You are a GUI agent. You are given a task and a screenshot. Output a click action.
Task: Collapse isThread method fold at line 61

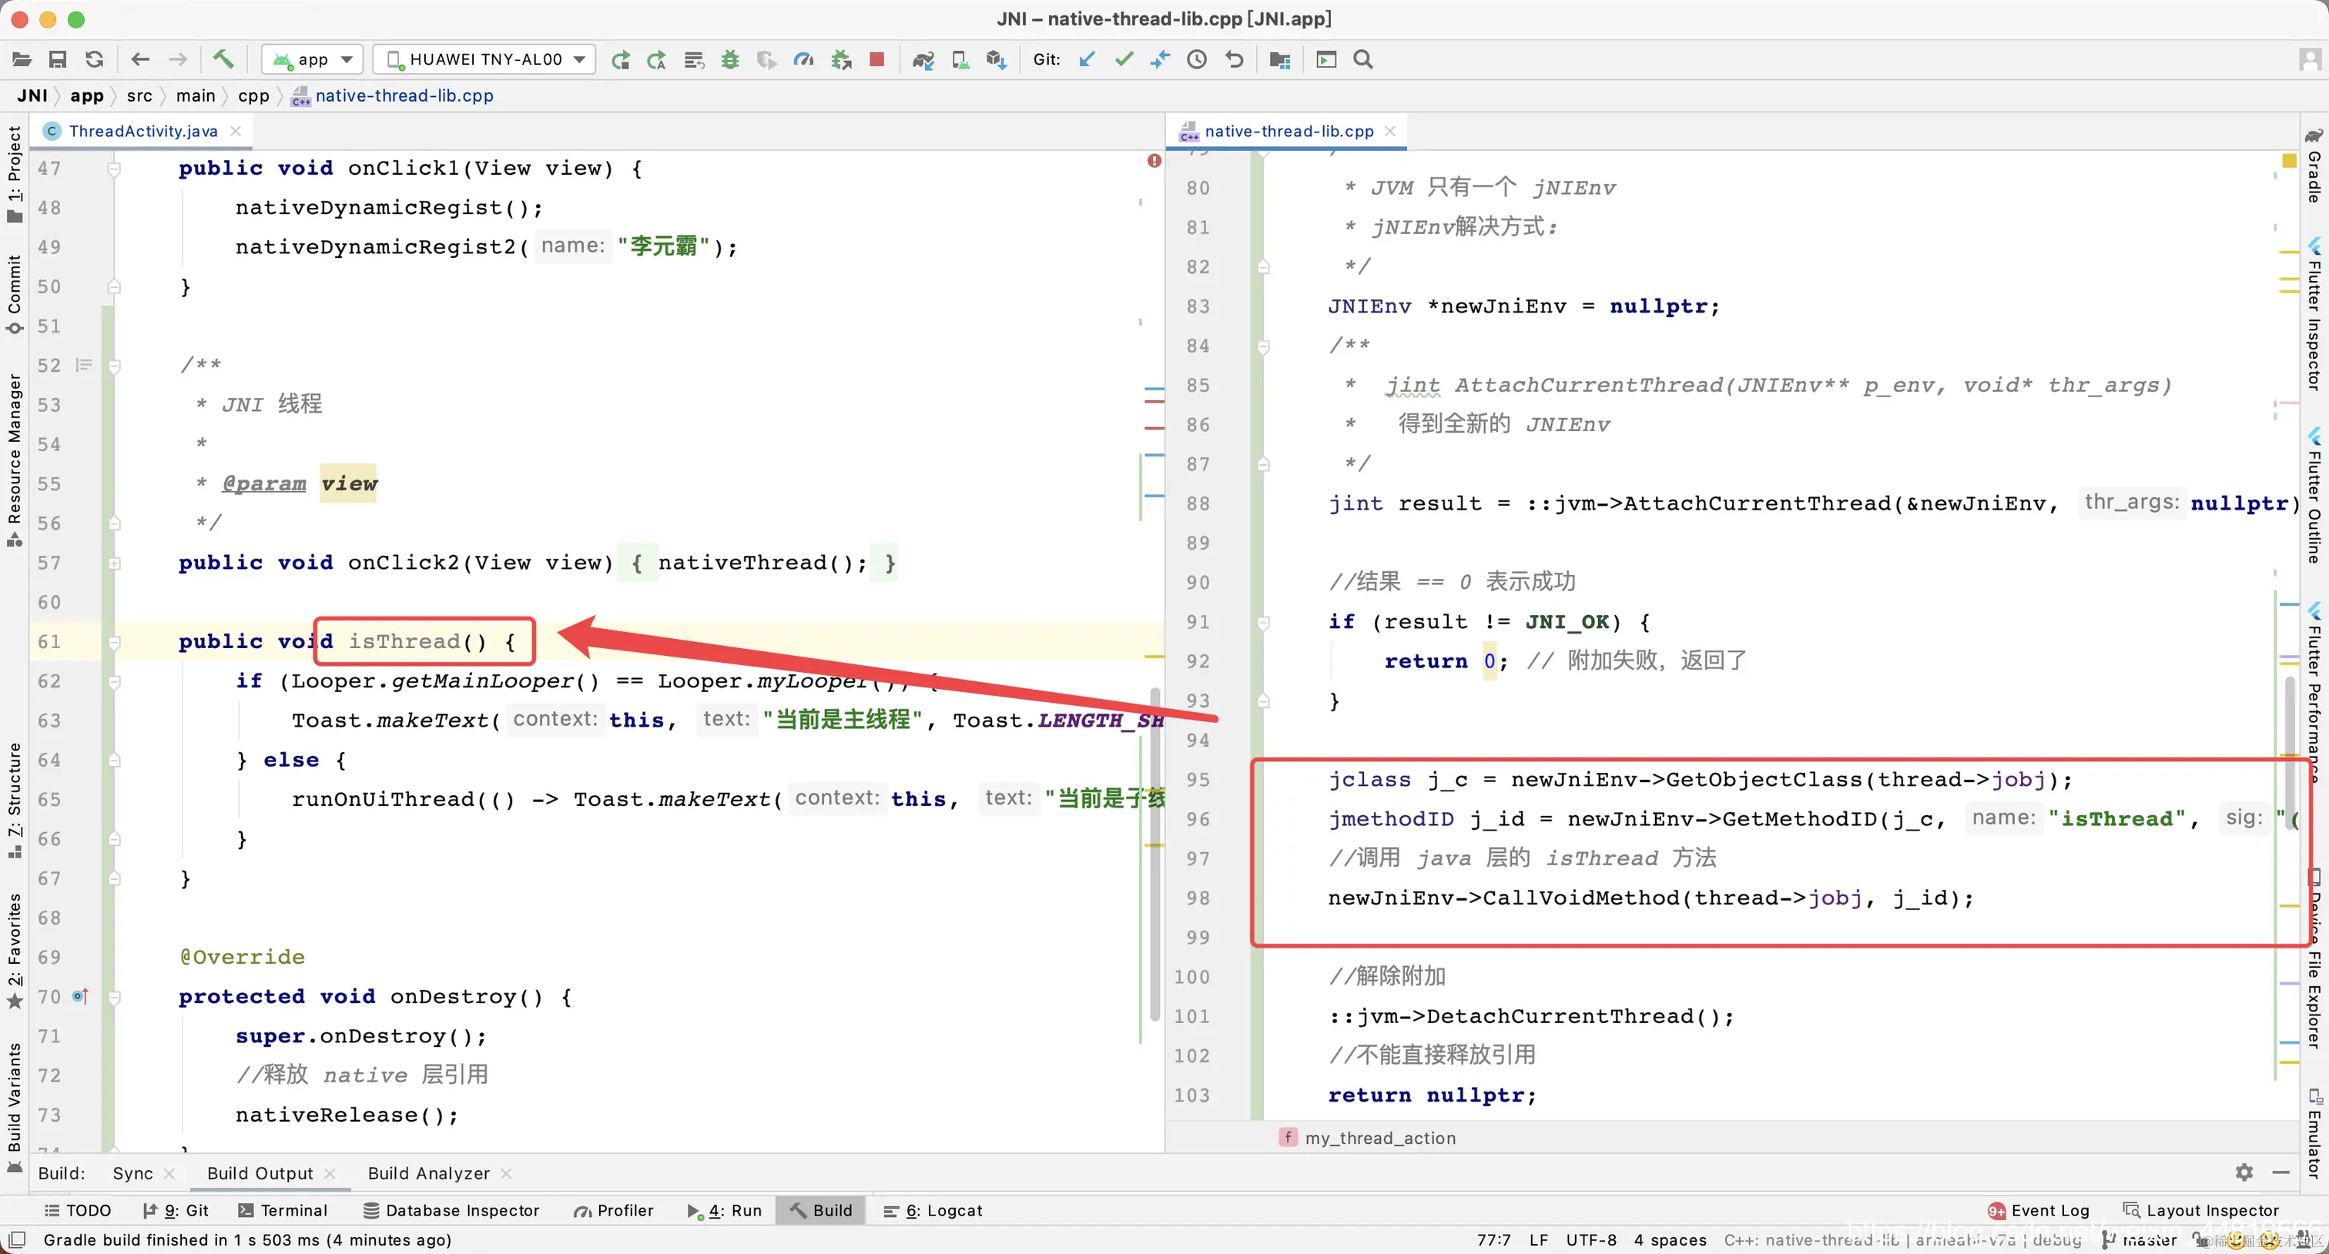[115, 642]
